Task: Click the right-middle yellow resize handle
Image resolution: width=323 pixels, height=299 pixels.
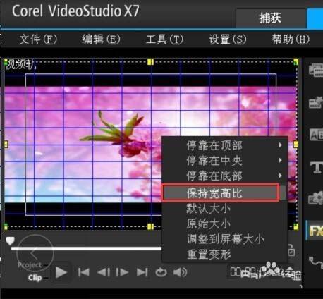Action: (x=296, y=144)
